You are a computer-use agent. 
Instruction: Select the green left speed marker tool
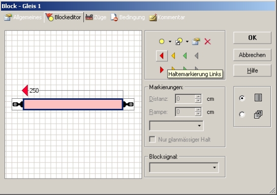tap(185, 56)
